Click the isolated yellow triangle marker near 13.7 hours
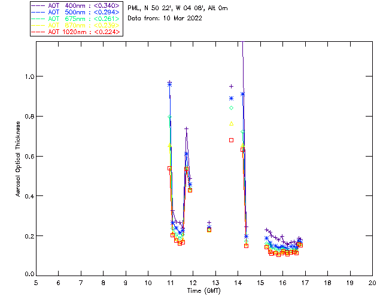Viewport: 383px width, 306px height. 231,124
